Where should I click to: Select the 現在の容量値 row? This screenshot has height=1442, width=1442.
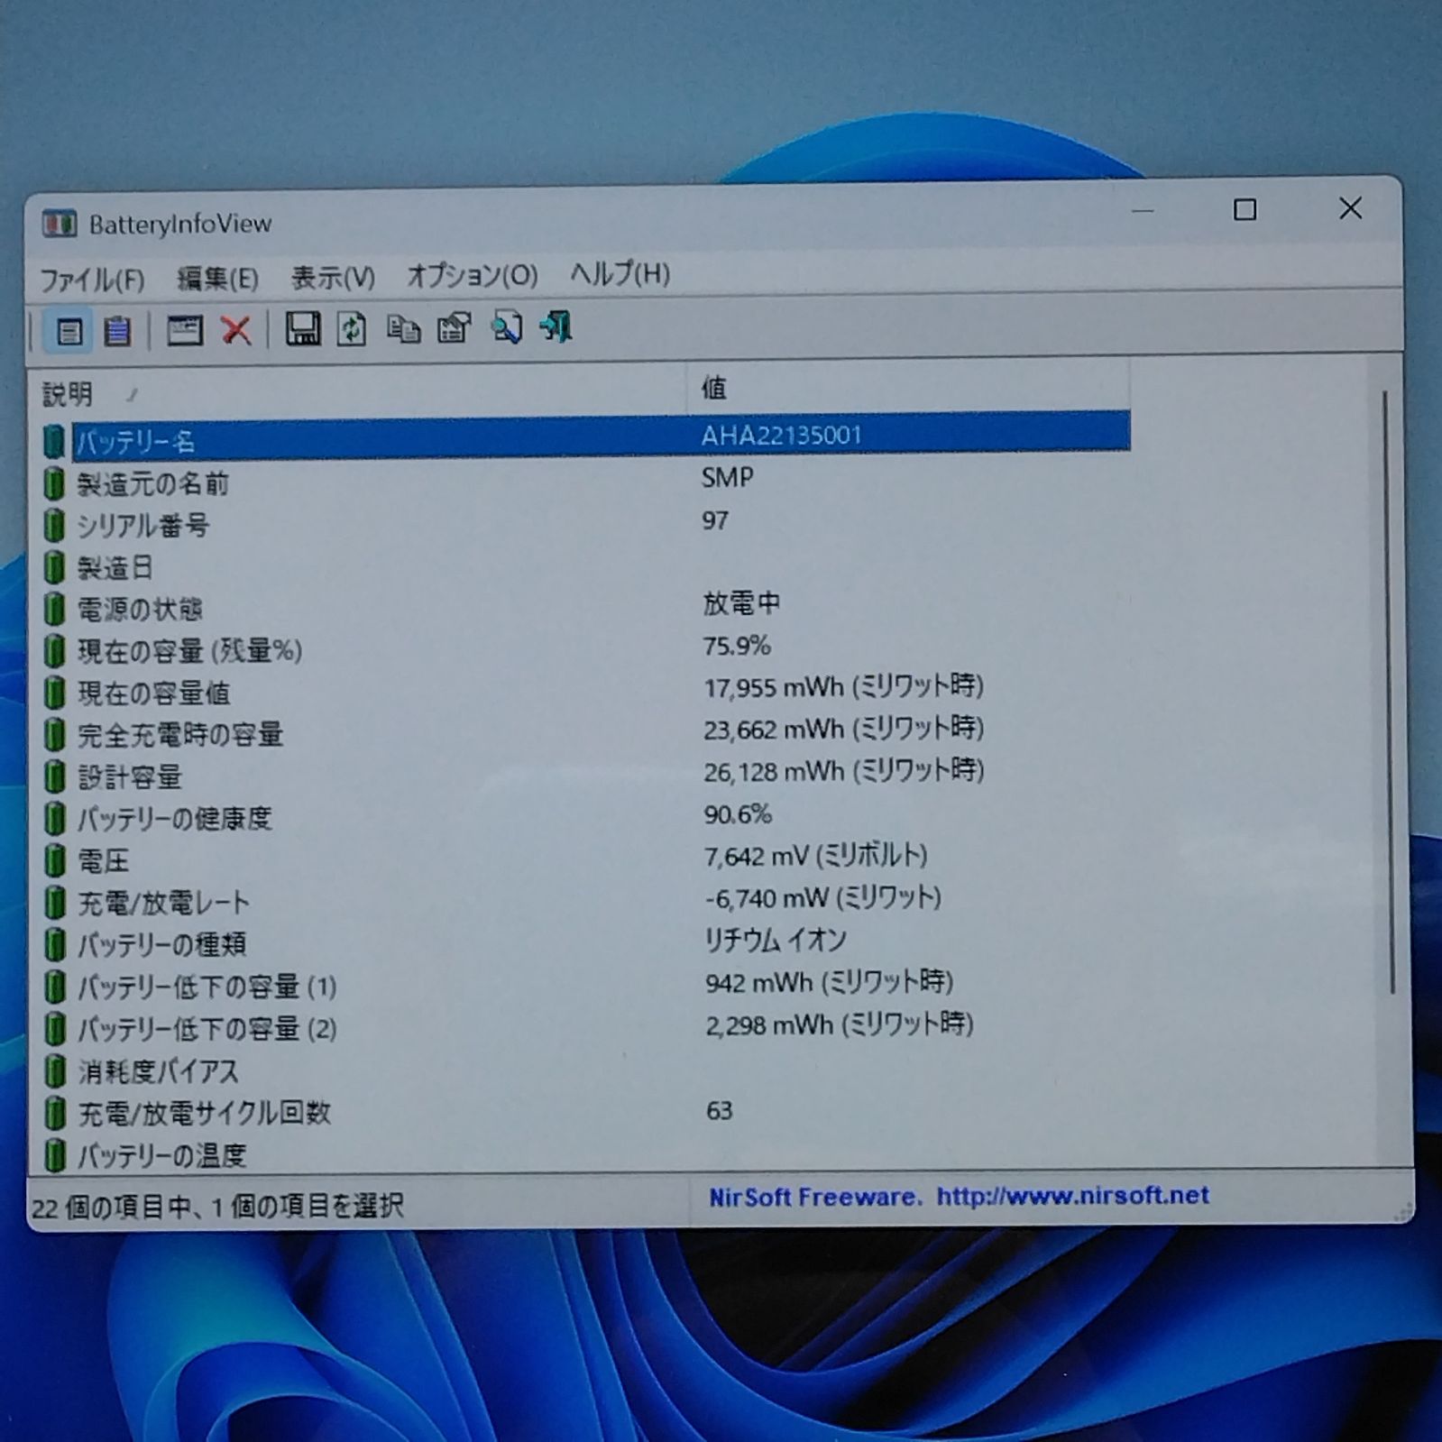585,691
